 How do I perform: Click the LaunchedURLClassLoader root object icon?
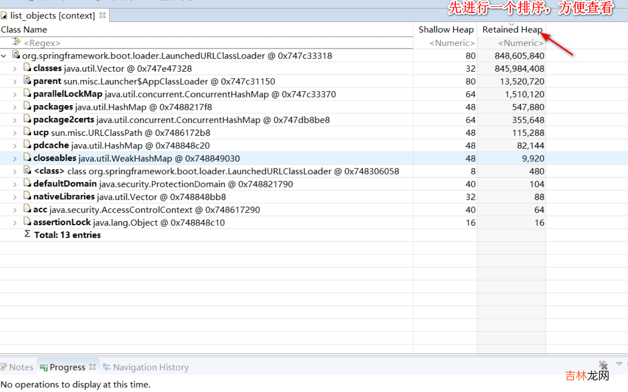tap(16, 55)
